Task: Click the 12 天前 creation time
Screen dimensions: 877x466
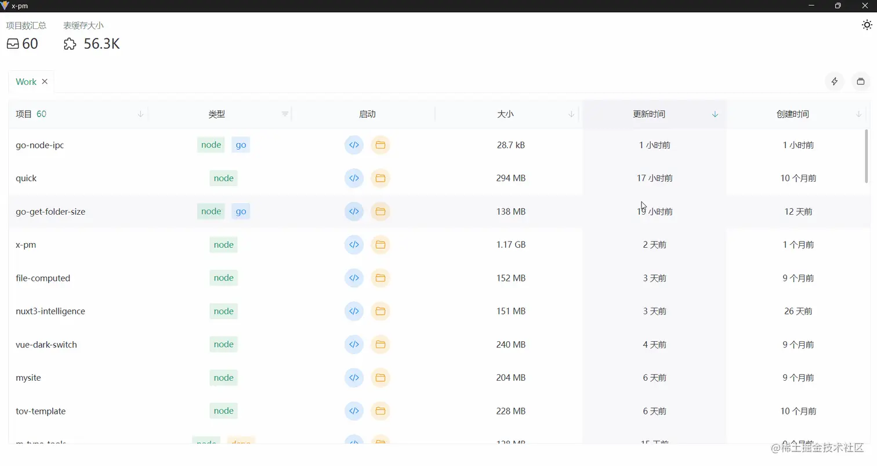Action: pyautogui.click(x=798, y=211)
